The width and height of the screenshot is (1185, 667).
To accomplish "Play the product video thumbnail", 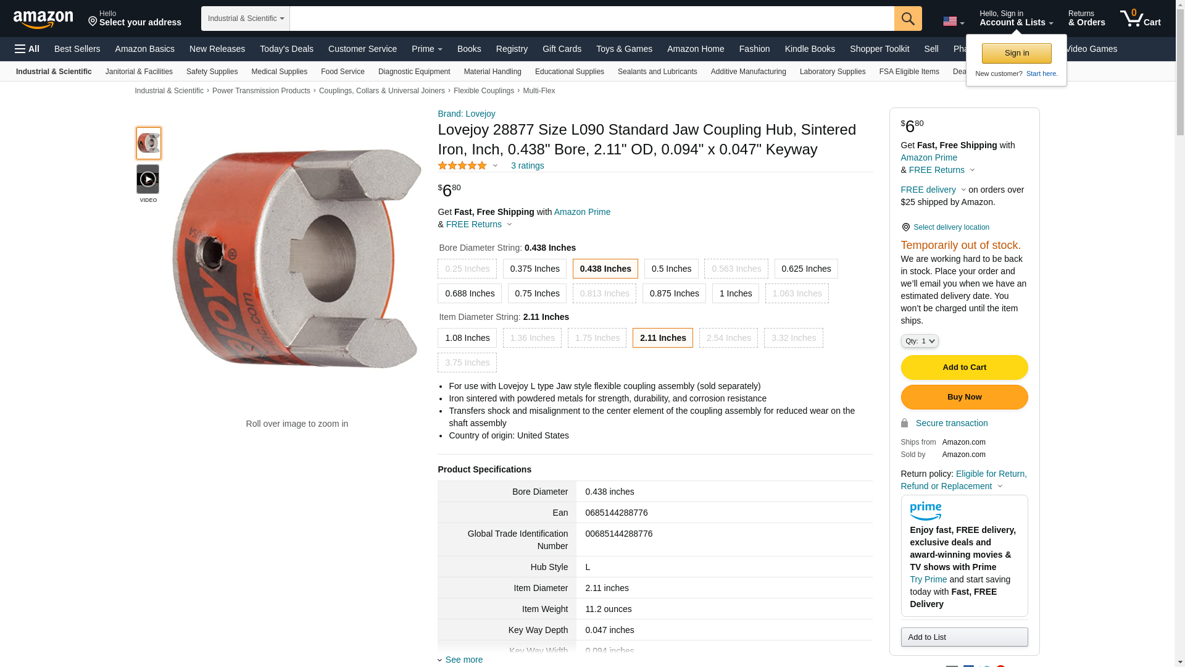I will [148, 179].
